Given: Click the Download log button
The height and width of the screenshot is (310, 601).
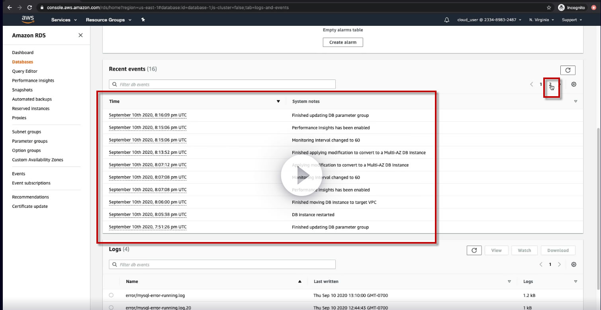Looking at the screenshot, I should pyautogui.click(x=558, y=250).
